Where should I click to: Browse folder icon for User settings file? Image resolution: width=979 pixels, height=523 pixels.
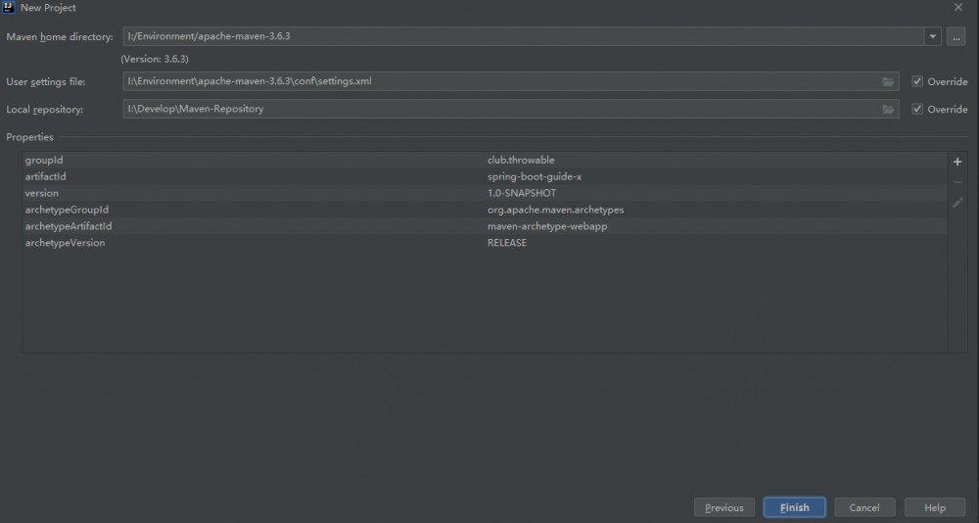pos(888,81)
